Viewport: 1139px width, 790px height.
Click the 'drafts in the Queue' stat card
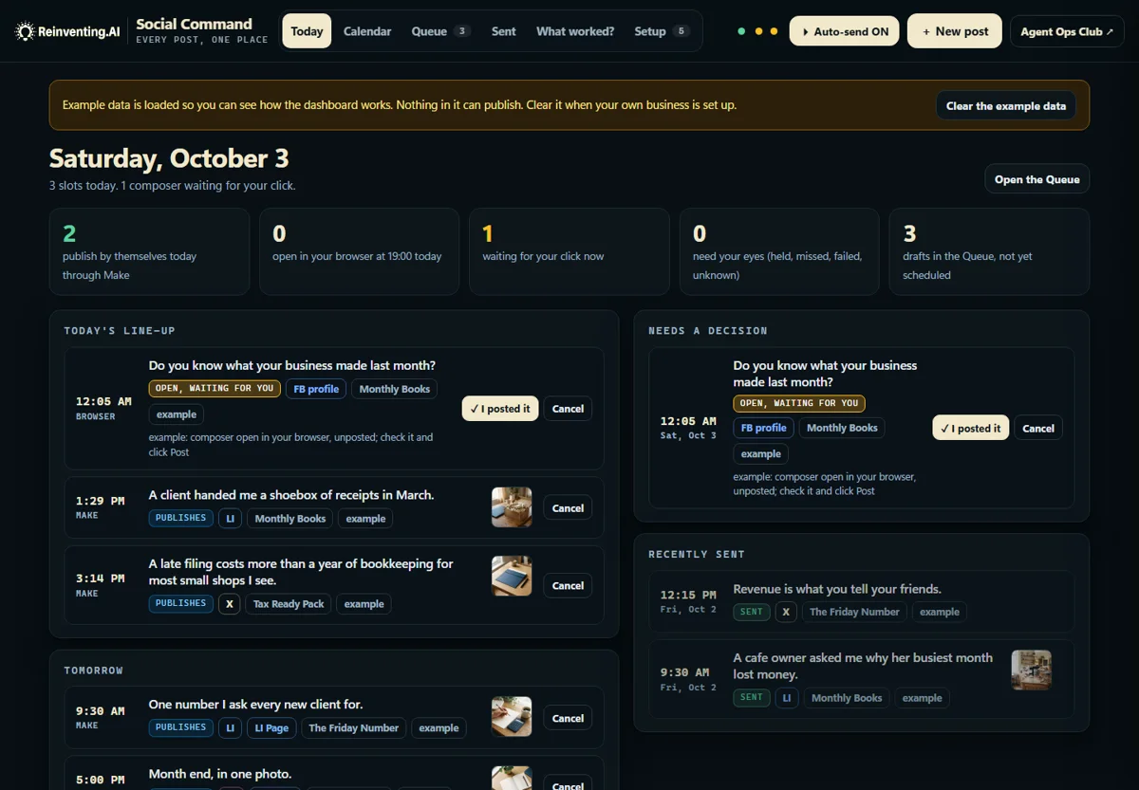pos(989,252)
